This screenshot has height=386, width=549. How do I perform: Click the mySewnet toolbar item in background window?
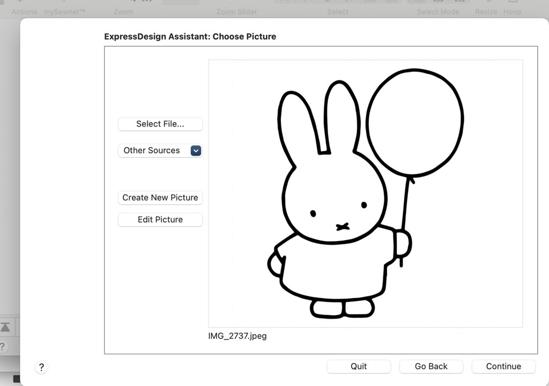[64, 12]
